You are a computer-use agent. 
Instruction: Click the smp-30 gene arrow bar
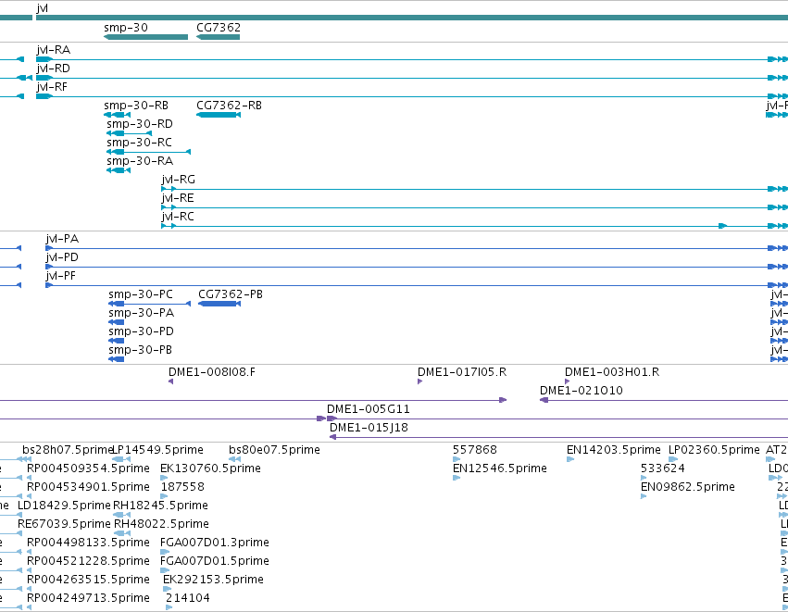145,37
